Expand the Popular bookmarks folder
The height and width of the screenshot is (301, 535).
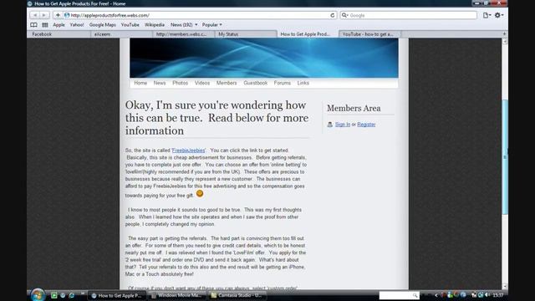point(211,25)
